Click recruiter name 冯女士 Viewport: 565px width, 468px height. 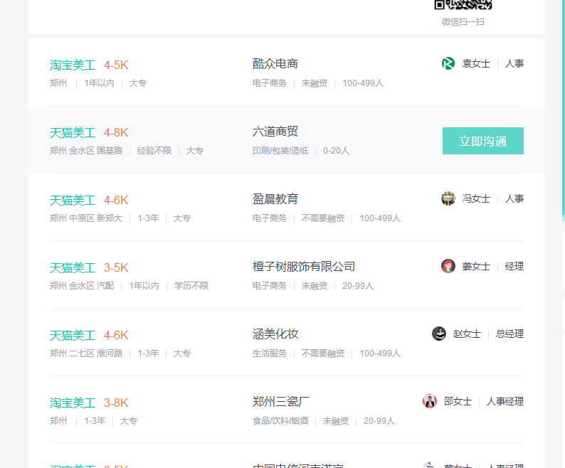(x=476, y=199)
